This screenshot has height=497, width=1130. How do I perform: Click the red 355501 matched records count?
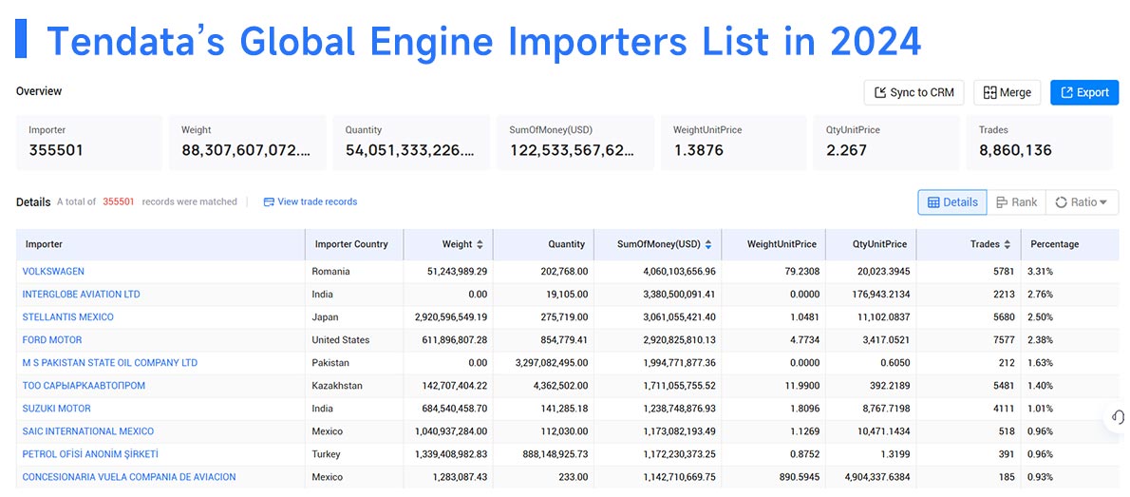click(118, 202)
